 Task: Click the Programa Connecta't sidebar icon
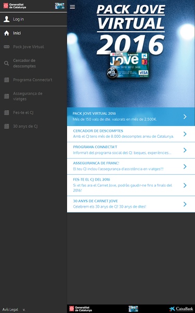7,80
